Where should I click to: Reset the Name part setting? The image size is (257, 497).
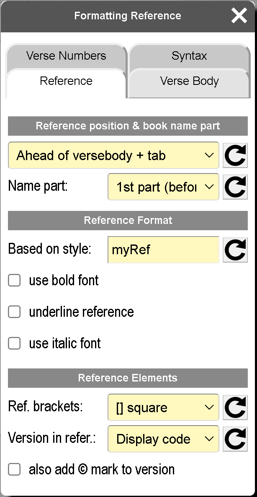click(x=235, y=187)
